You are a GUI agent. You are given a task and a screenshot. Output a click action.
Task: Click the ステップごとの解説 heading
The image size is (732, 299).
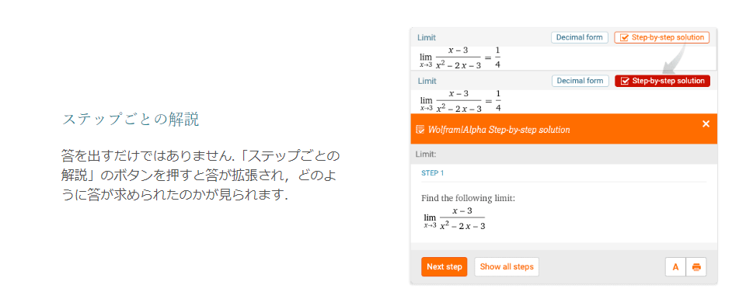[x=131, y=120]
